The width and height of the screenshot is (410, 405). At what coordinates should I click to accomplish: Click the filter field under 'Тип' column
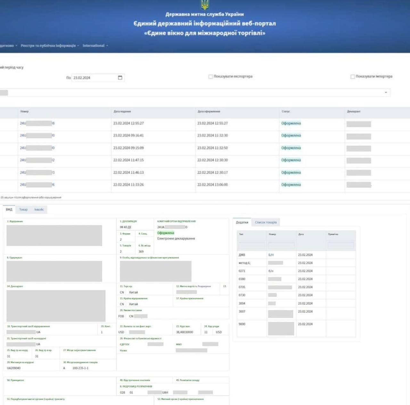(251, 245)
